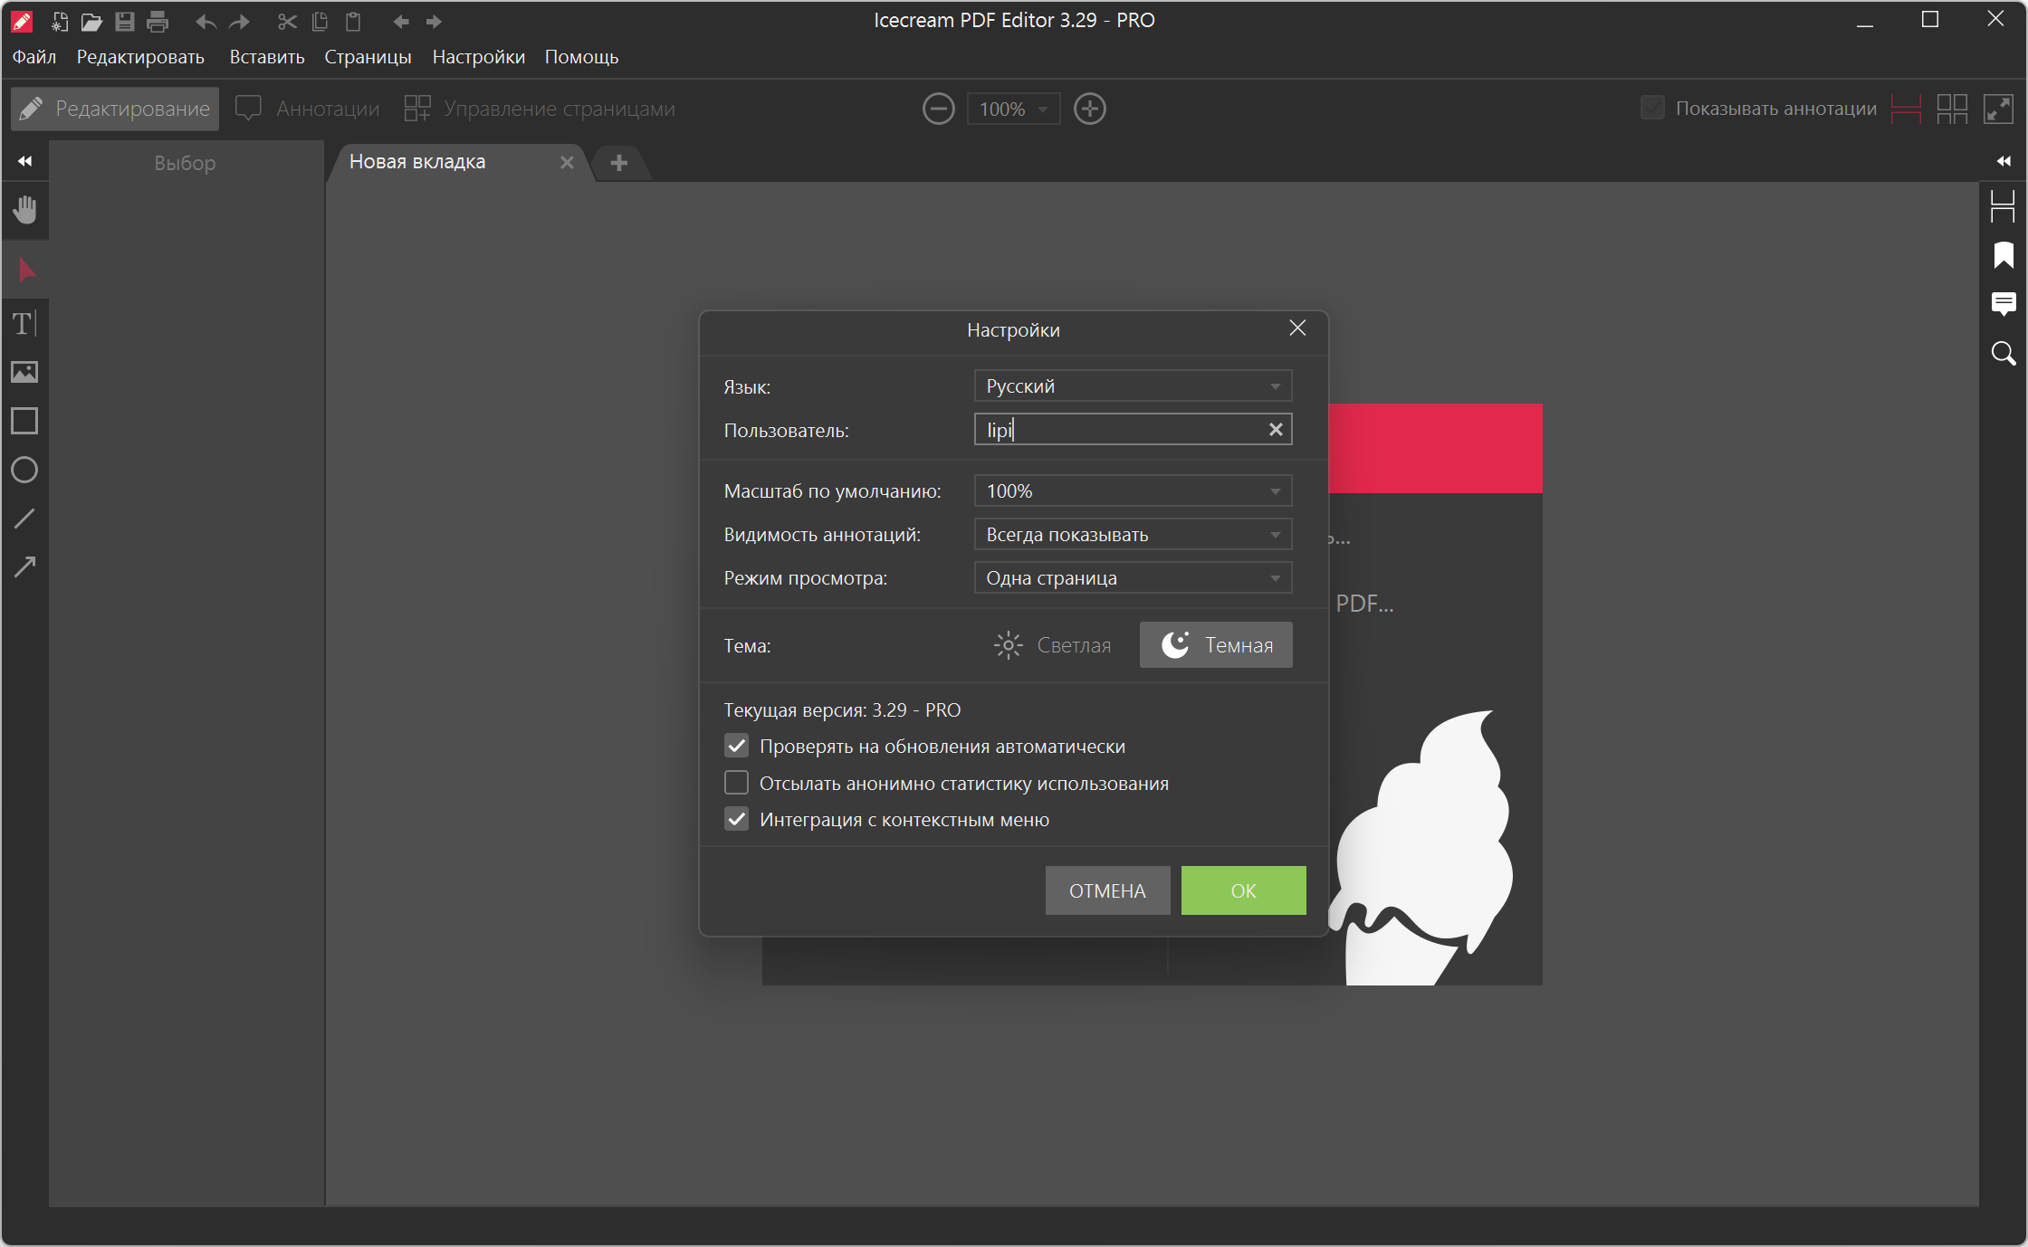Open the search magnifier panel

(x=2003, y=353)
